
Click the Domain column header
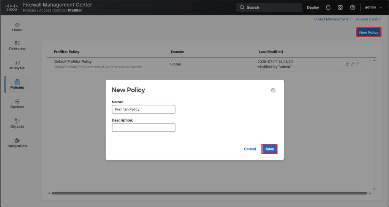click(x=178, y=52)
